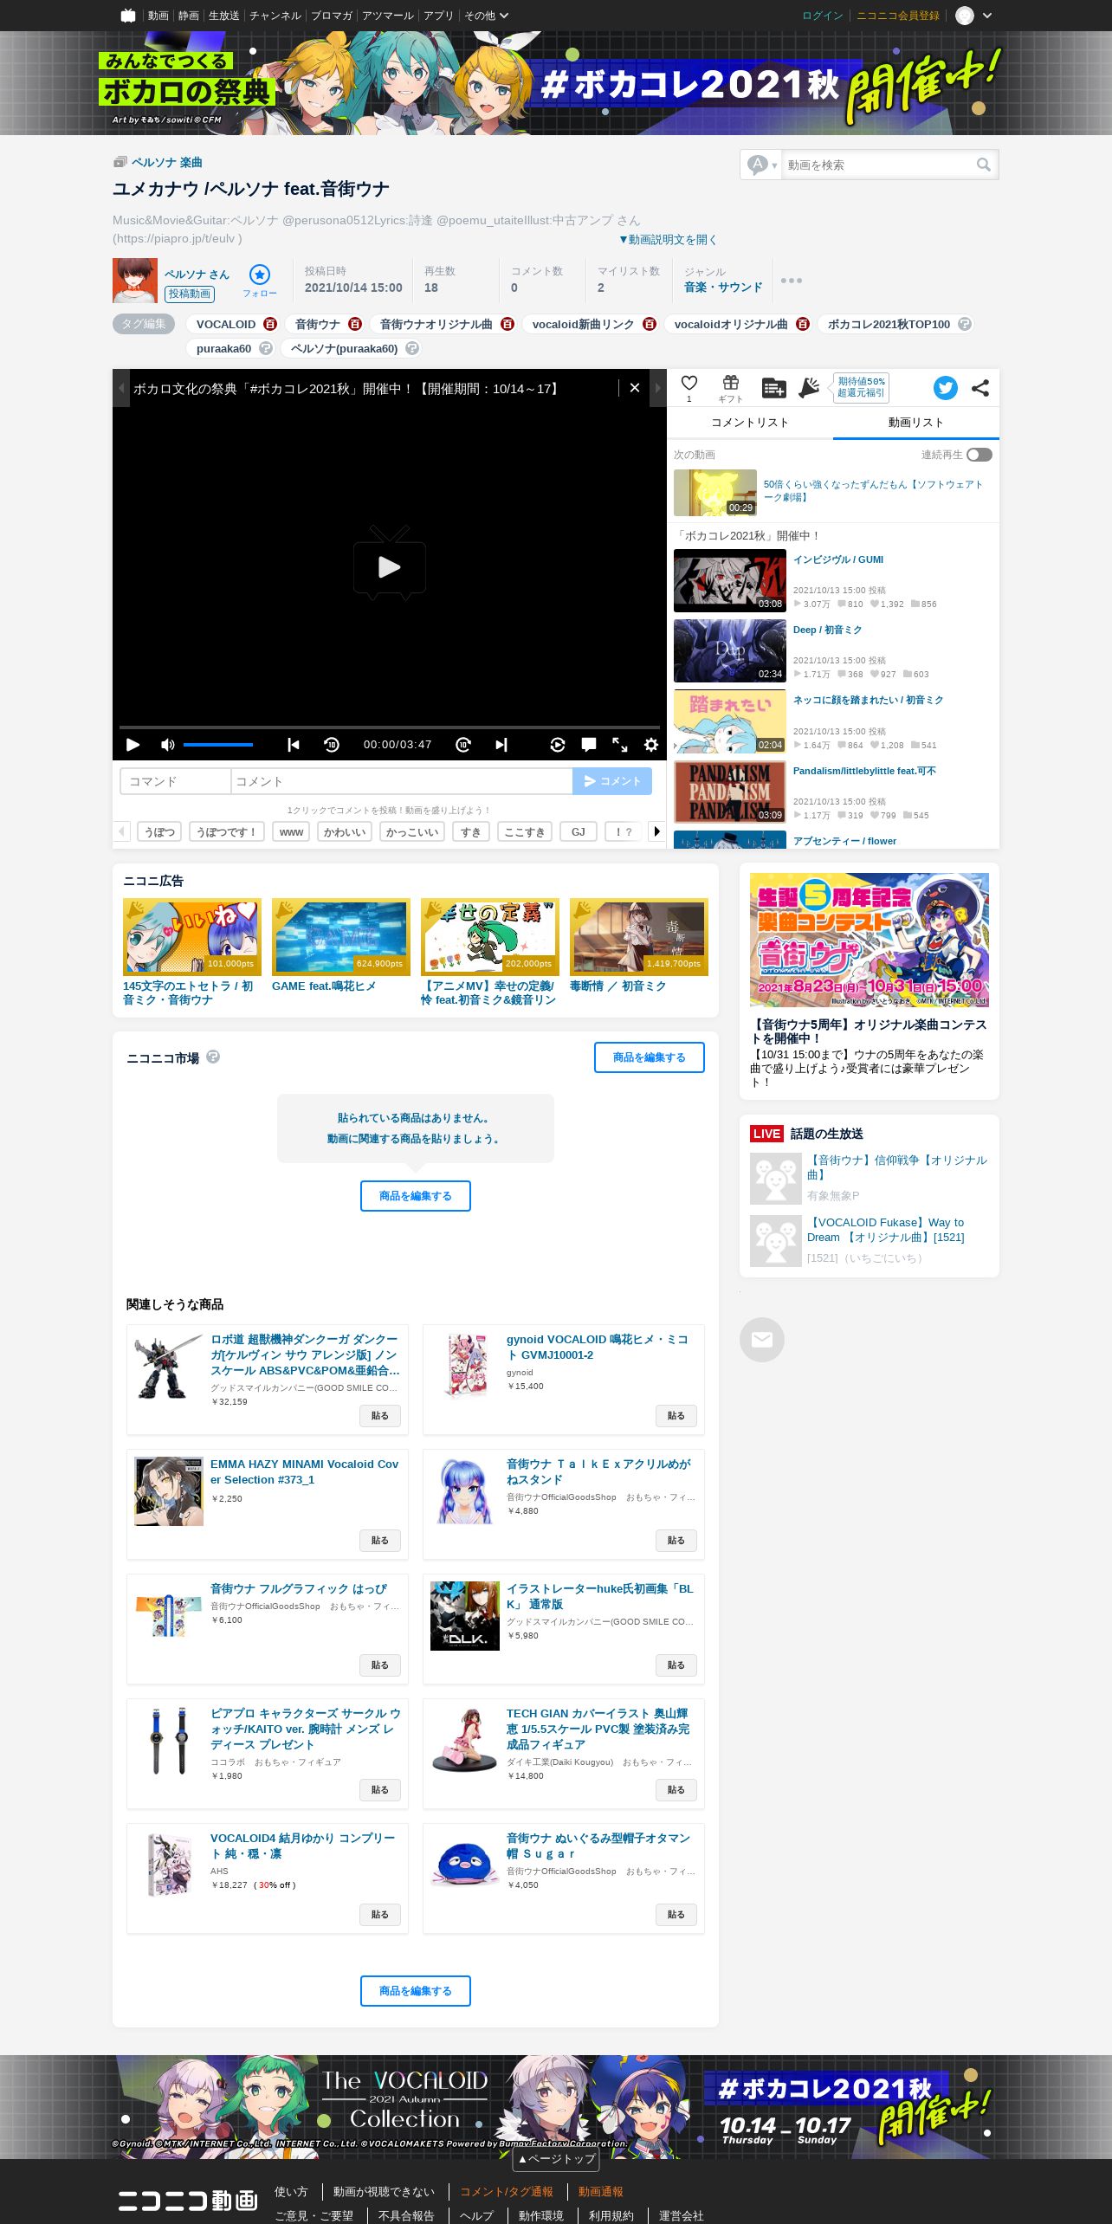Viewport: 1112px width, 2224px height.
Task: Open dictionary icon beside 音街ウナオリジナル曲 tag
Action: click(x=508, y=324)
